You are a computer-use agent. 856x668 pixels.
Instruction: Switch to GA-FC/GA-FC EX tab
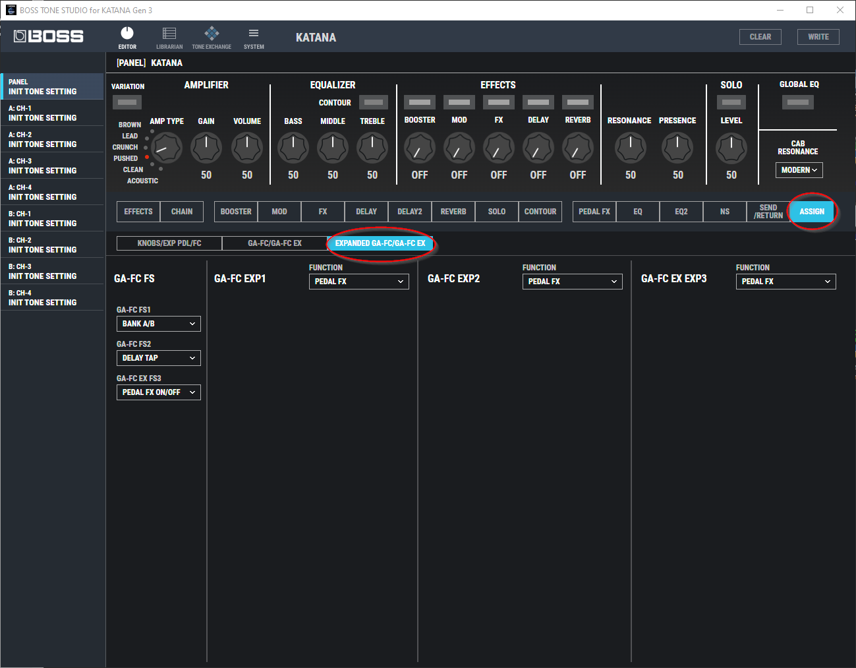275,243
